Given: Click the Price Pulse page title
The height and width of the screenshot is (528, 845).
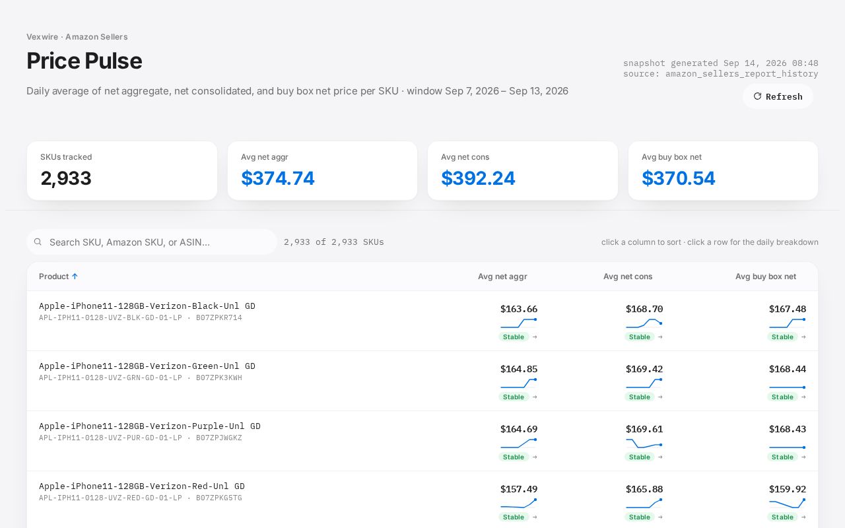Looking at the screenshot, I should point(84,61).
